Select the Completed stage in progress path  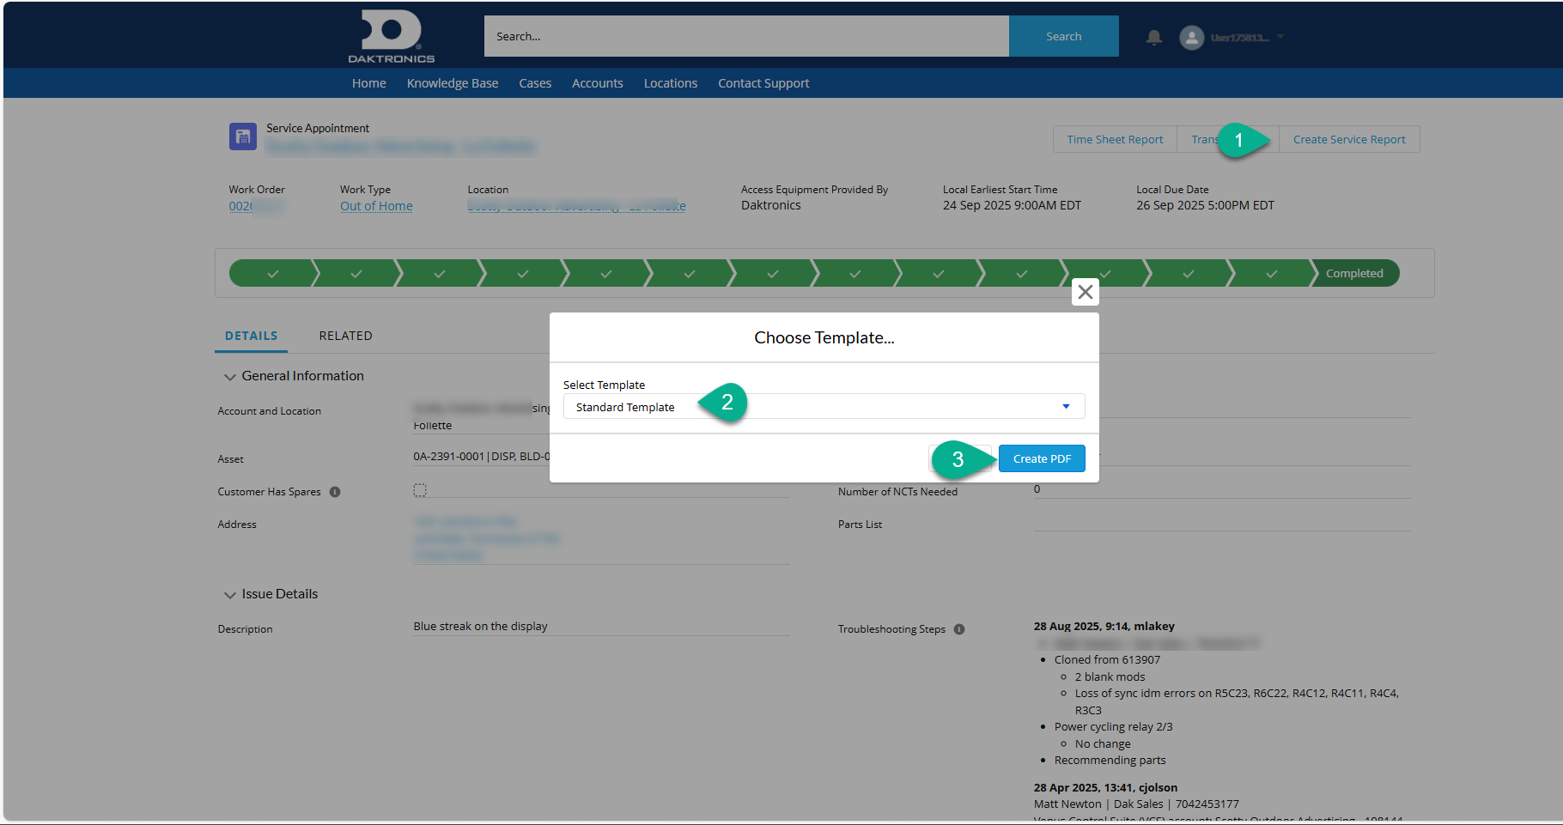(x=1353, y=274)
